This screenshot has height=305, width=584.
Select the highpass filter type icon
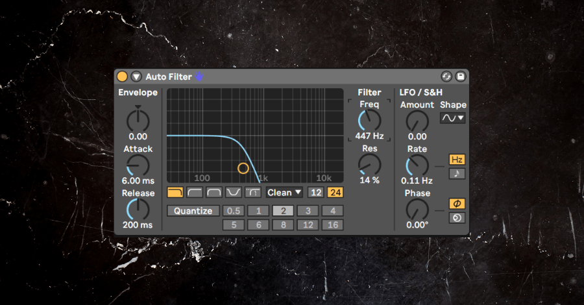[195, 193]
